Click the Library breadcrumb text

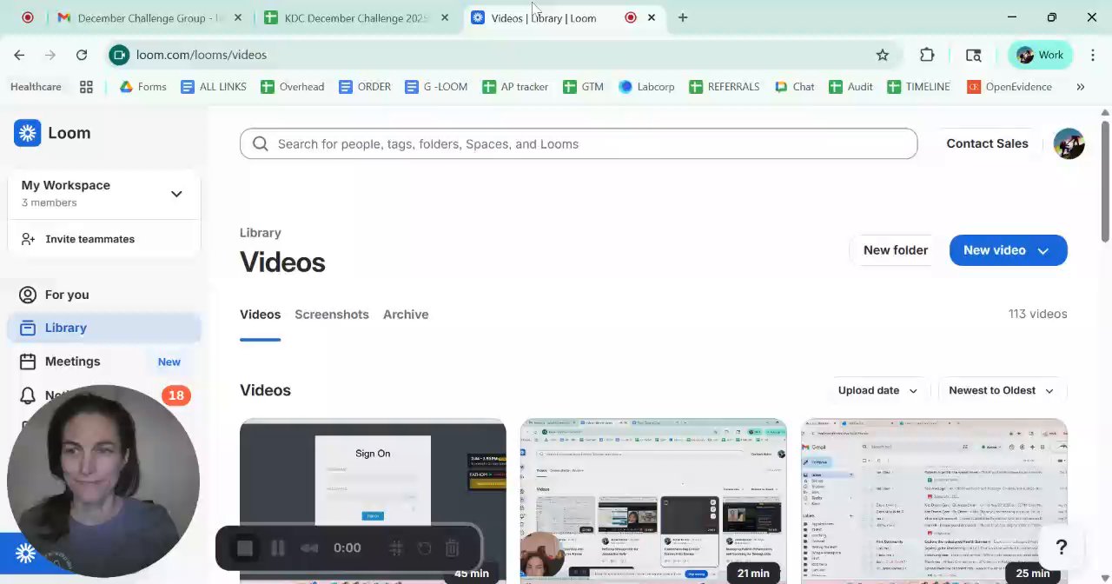(260, 233)
